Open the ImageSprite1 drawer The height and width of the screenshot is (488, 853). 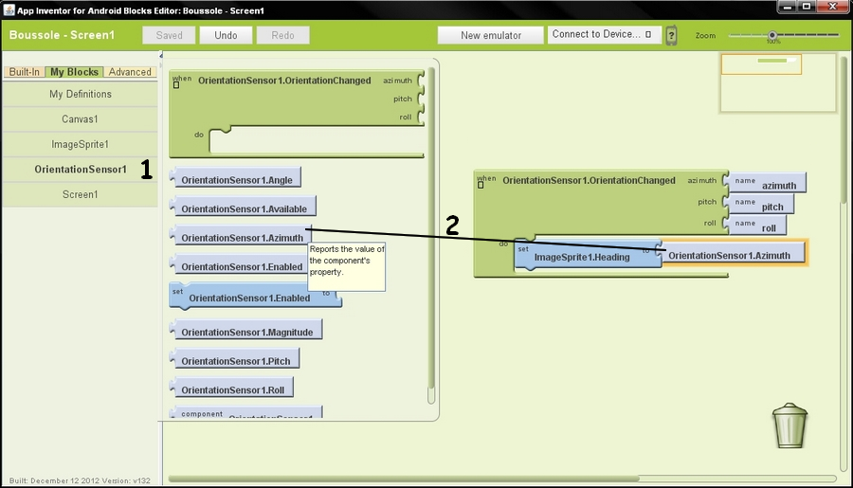pos(80,144)
